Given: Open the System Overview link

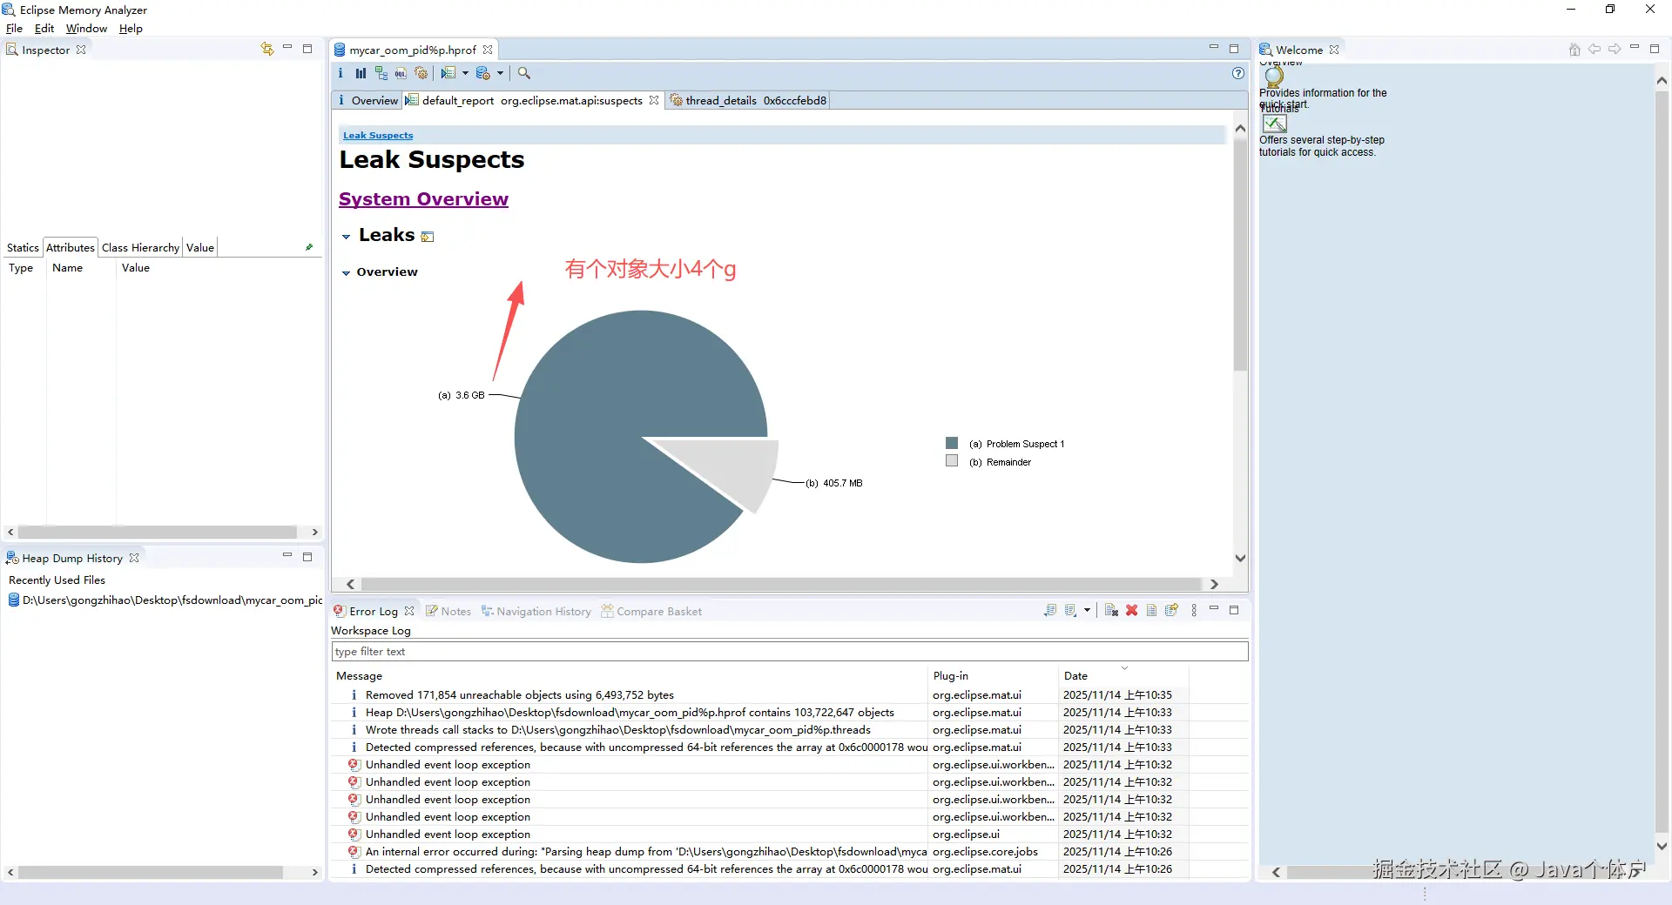Looking at the screenshot, I should pos(423,199).
